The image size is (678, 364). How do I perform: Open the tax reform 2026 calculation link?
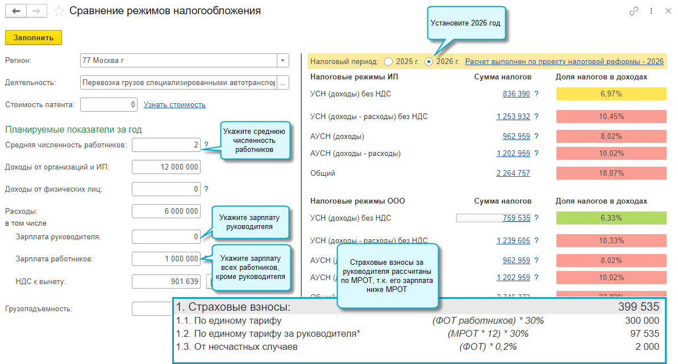click(x=564, y=61)
